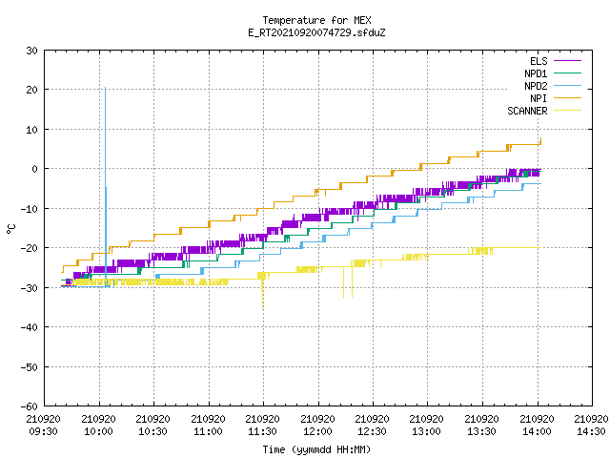Click the x-axis tick label 13:00
Viewport: 610px width, 458px height.
click(427, 431)
